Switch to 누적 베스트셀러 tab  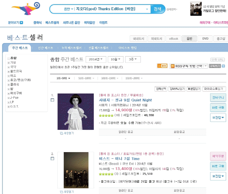coord(71,48)
